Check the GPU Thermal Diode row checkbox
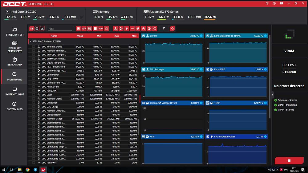308x173 pixels. (34, 47)
